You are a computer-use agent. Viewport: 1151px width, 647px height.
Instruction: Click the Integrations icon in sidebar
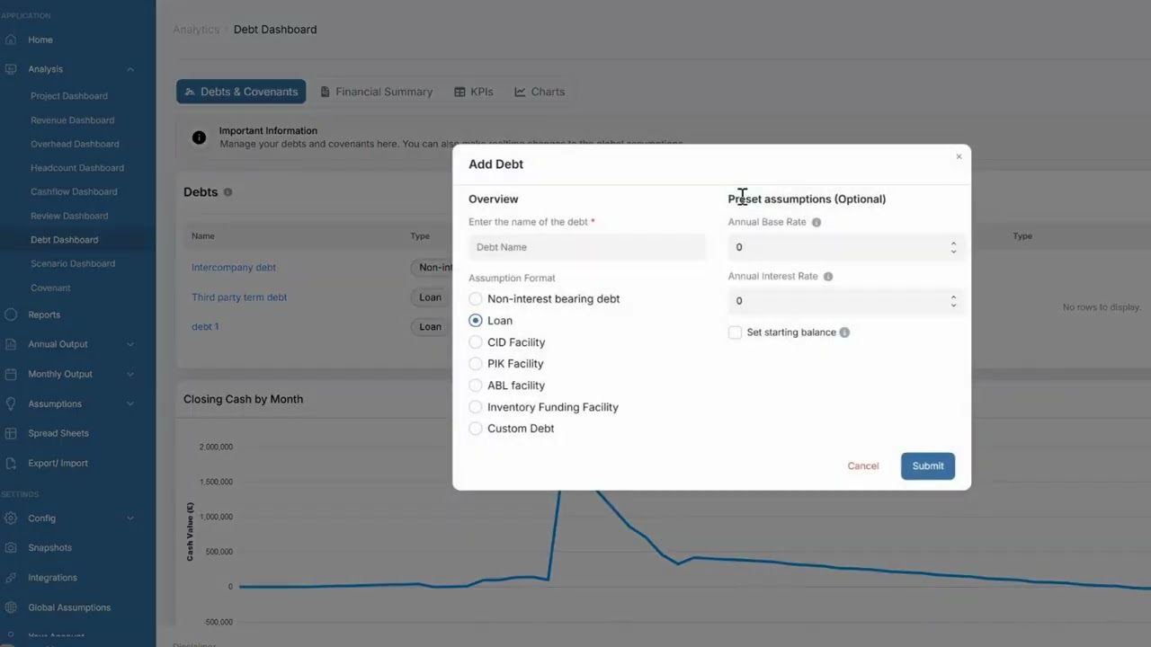11,578
